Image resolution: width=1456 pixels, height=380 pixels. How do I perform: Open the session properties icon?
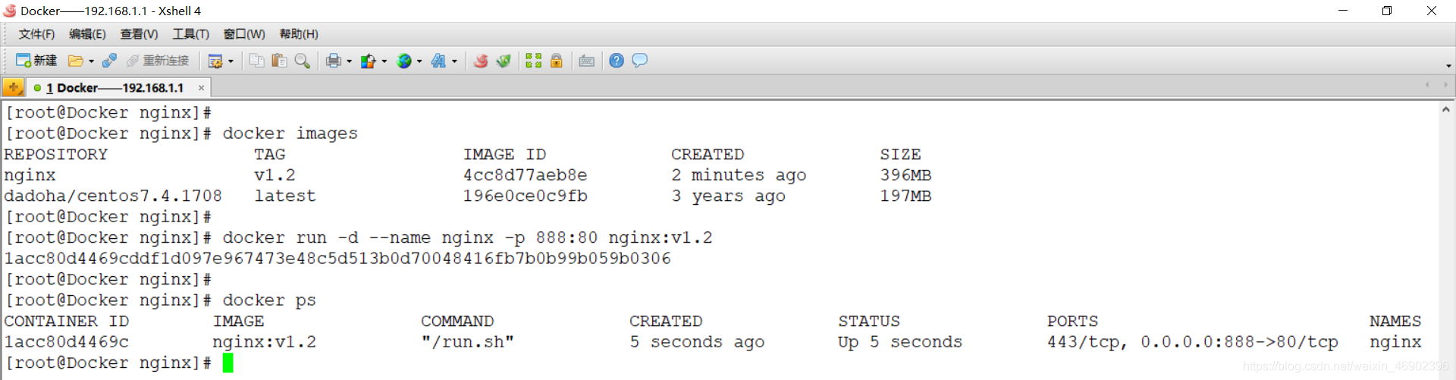[215, 61]
